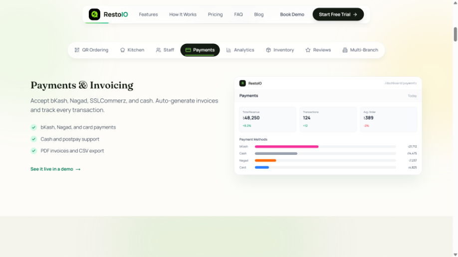The image size is (458, 257).
Task: Click the Payment Methods heading
Action: point(253,139)
